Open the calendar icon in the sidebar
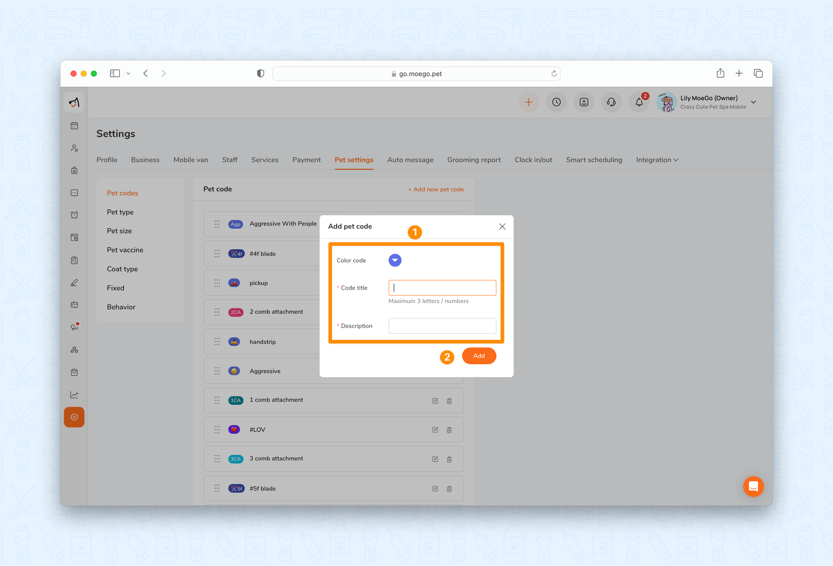This screenshot has height=566, width=833. pyautogui.click(x=74, y=125)
